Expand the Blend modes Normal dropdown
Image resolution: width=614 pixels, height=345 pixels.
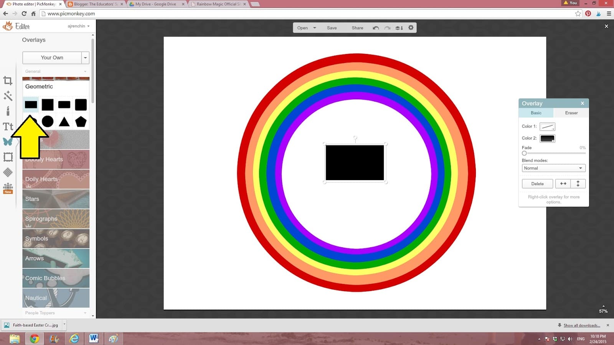click(553, 168)
